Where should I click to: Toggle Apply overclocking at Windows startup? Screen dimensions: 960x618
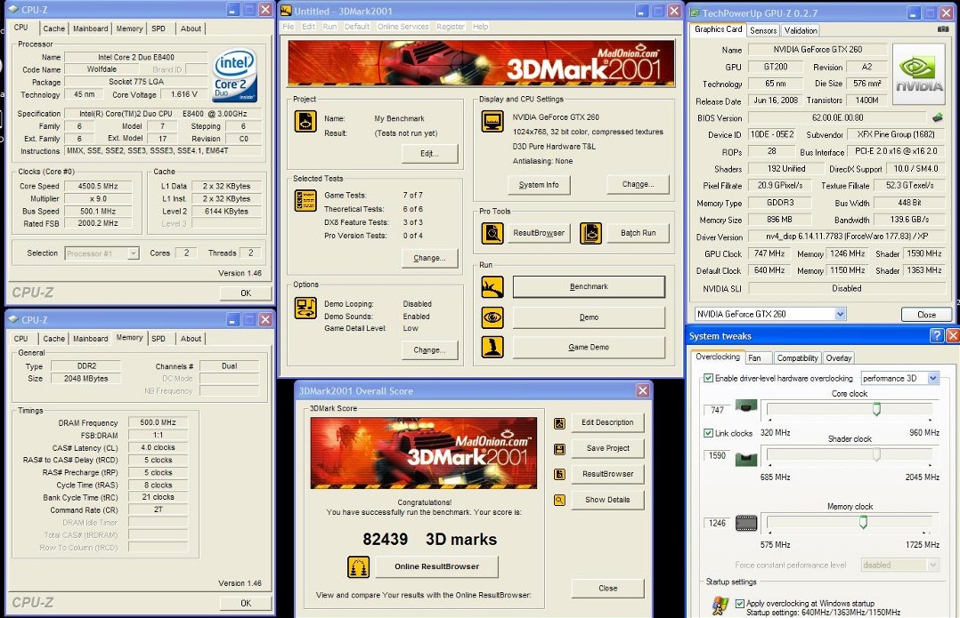[739, 604]
